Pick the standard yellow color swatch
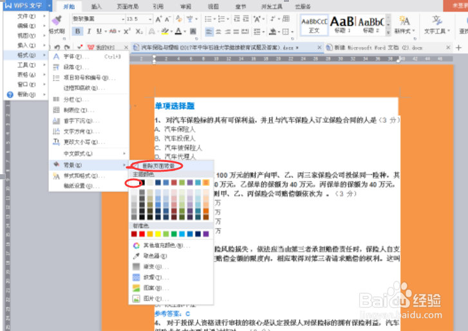Viewport: 468px width, 331px height. click(158, 234)
